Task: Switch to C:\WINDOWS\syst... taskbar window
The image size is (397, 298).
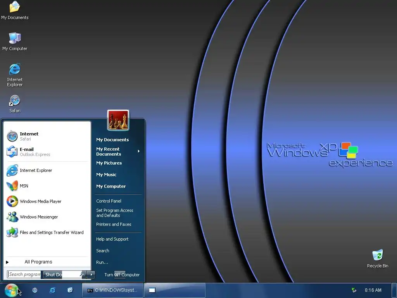Action: pyautogui.click(x=113, y=290)
